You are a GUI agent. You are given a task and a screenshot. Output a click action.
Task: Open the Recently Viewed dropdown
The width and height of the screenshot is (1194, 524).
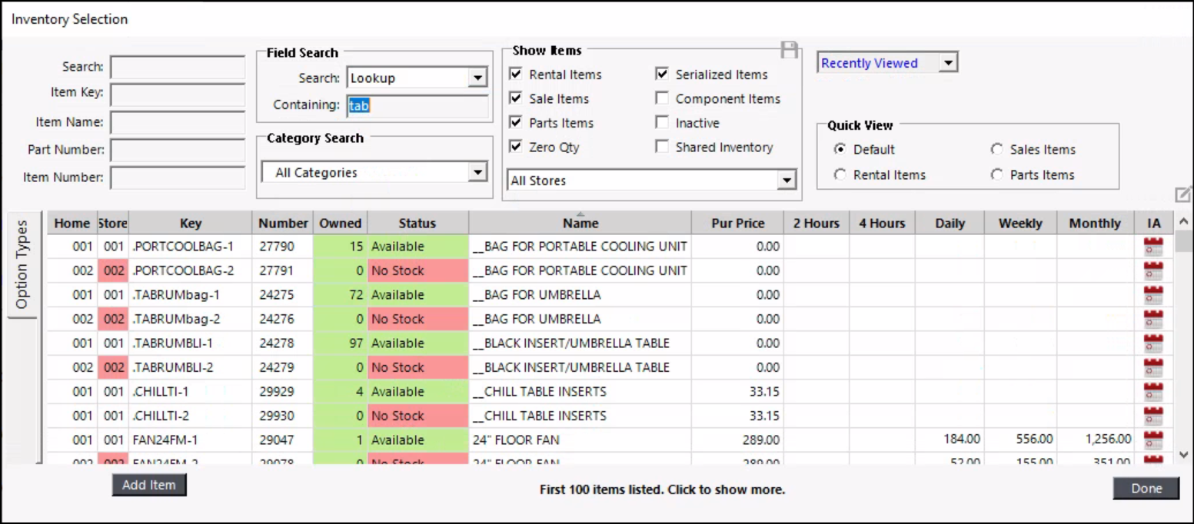coord(949,63)
